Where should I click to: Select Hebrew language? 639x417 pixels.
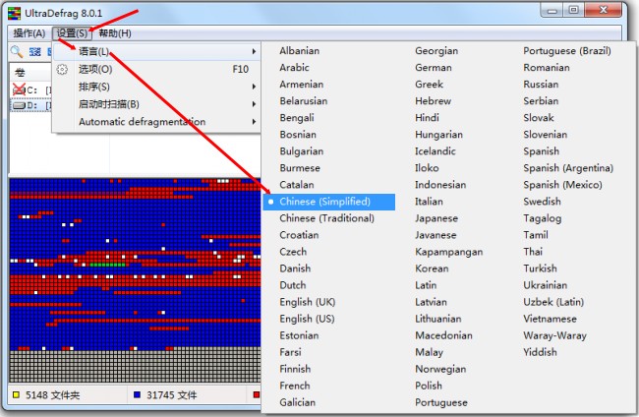[433, 101]
